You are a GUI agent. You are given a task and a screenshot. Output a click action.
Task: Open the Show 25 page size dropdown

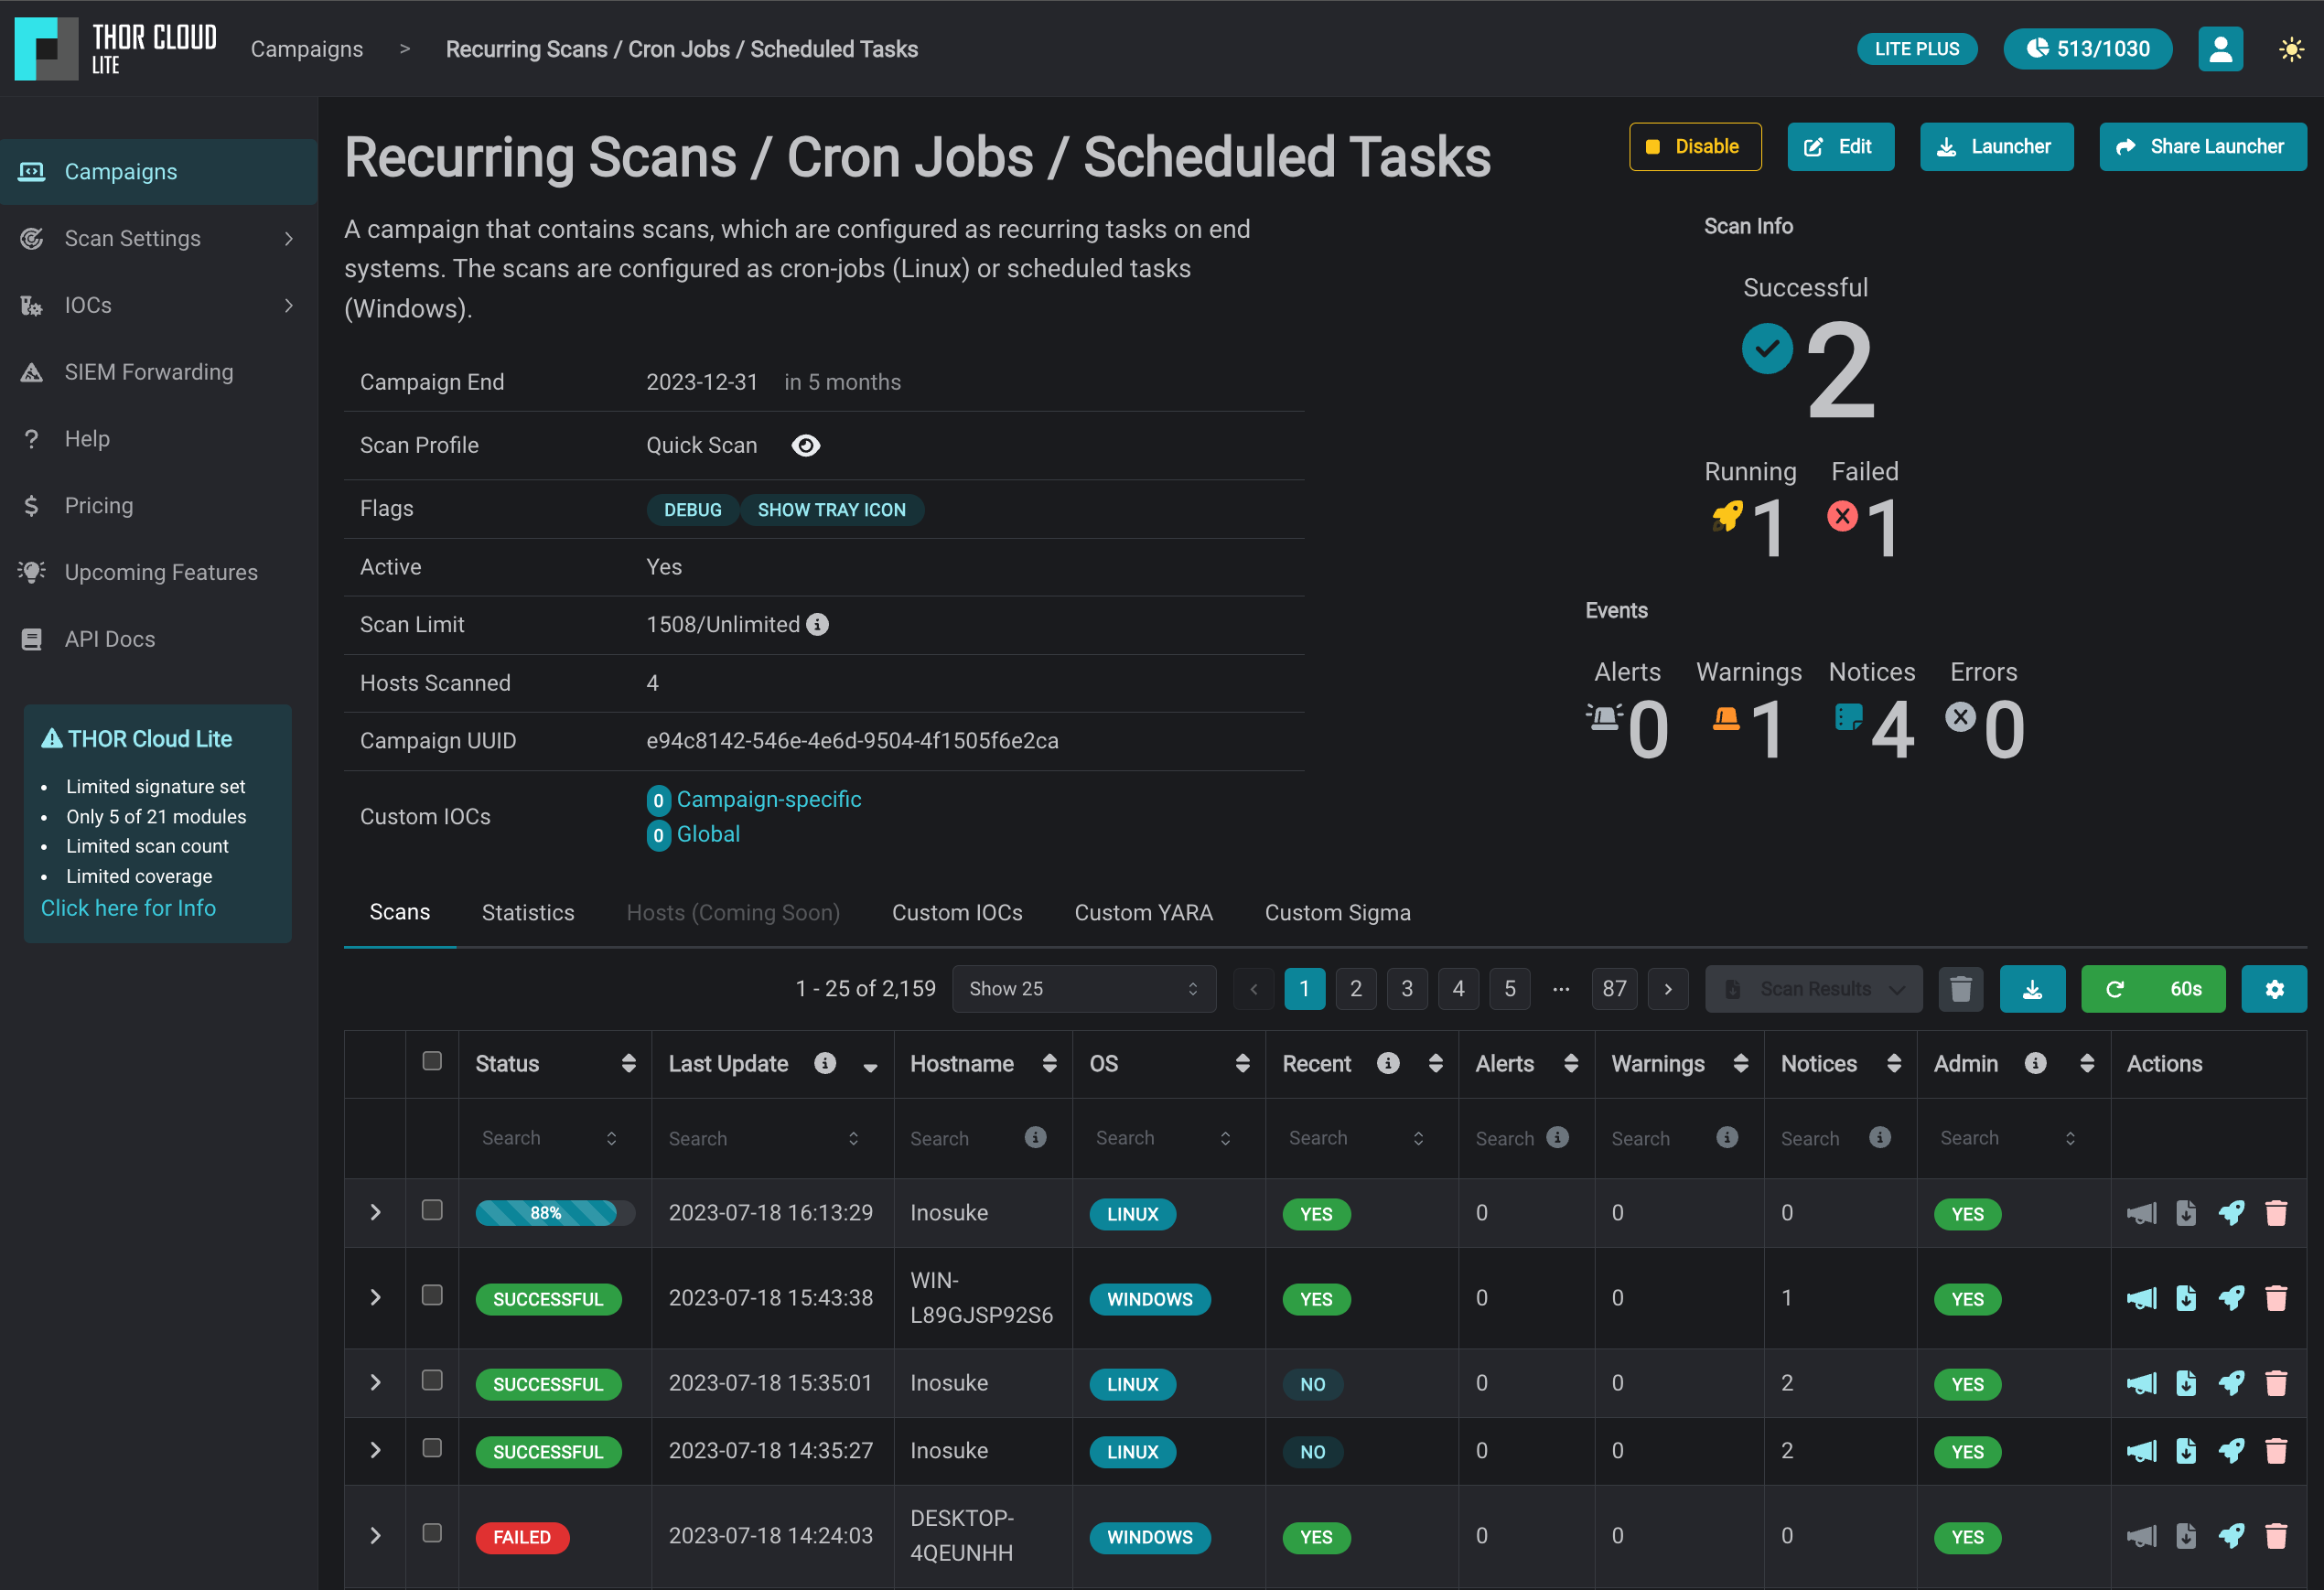tap(1083, 989)
